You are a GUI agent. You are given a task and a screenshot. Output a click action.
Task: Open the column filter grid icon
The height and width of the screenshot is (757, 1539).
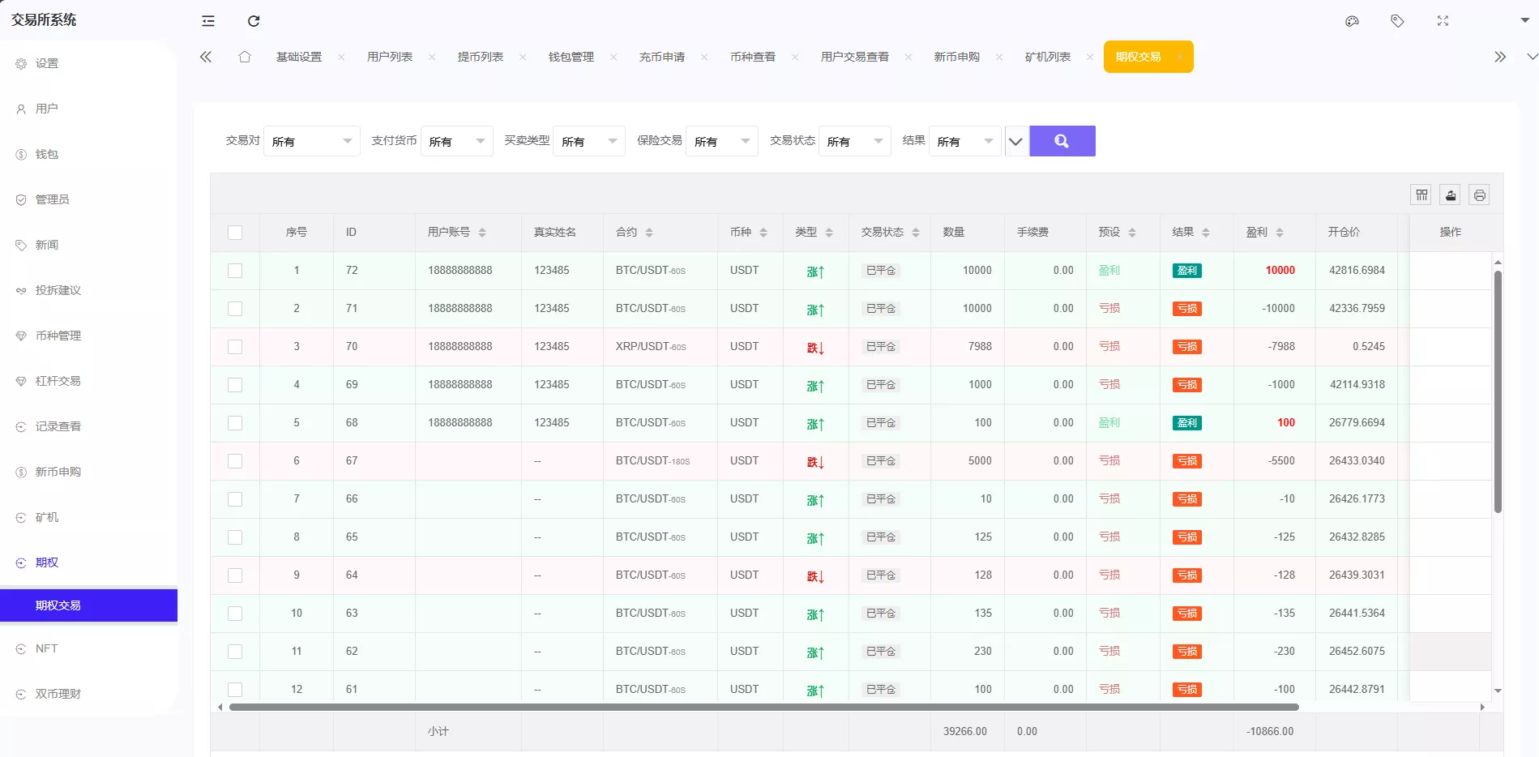1421,195
